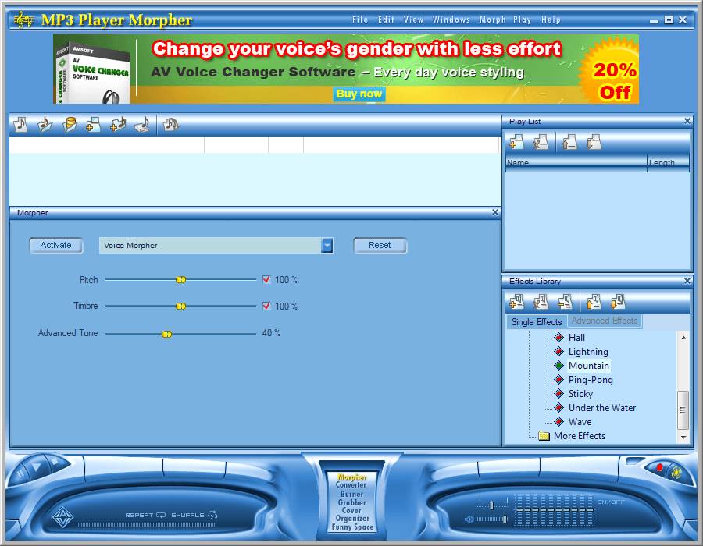Delete effect in Effects Library toolbar
The width and height of the screenshot is (703, 546).
point(541,302)
